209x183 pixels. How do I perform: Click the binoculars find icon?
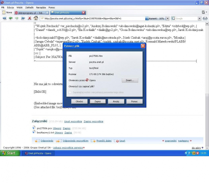coord(205,19)
